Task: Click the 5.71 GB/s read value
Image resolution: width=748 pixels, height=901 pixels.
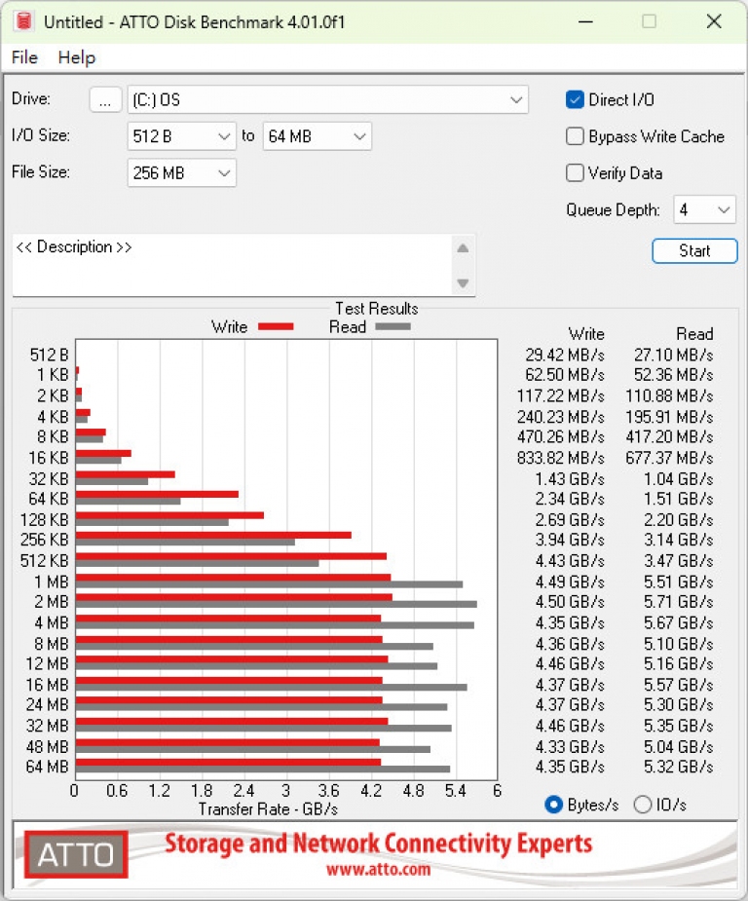Action: (679, 602)
